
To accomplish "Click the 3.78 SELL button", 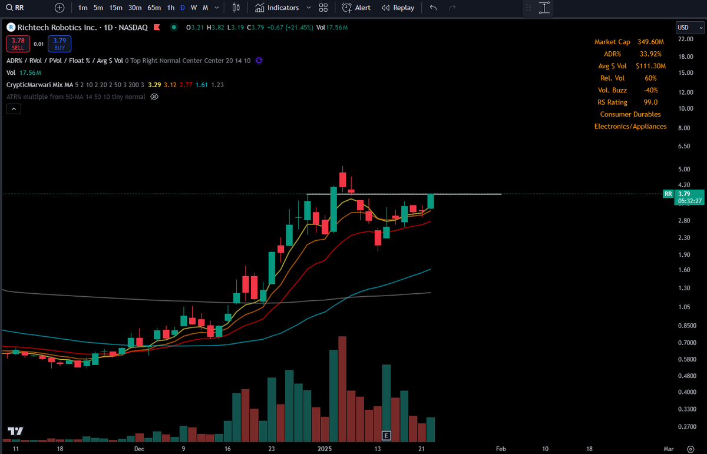I will pyautogui.click(x=18, y=44).
